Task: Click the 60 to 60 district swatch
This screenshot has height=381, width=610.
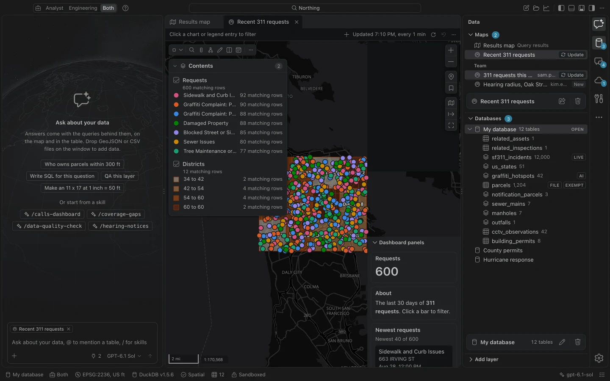Action: coord(176,207)
